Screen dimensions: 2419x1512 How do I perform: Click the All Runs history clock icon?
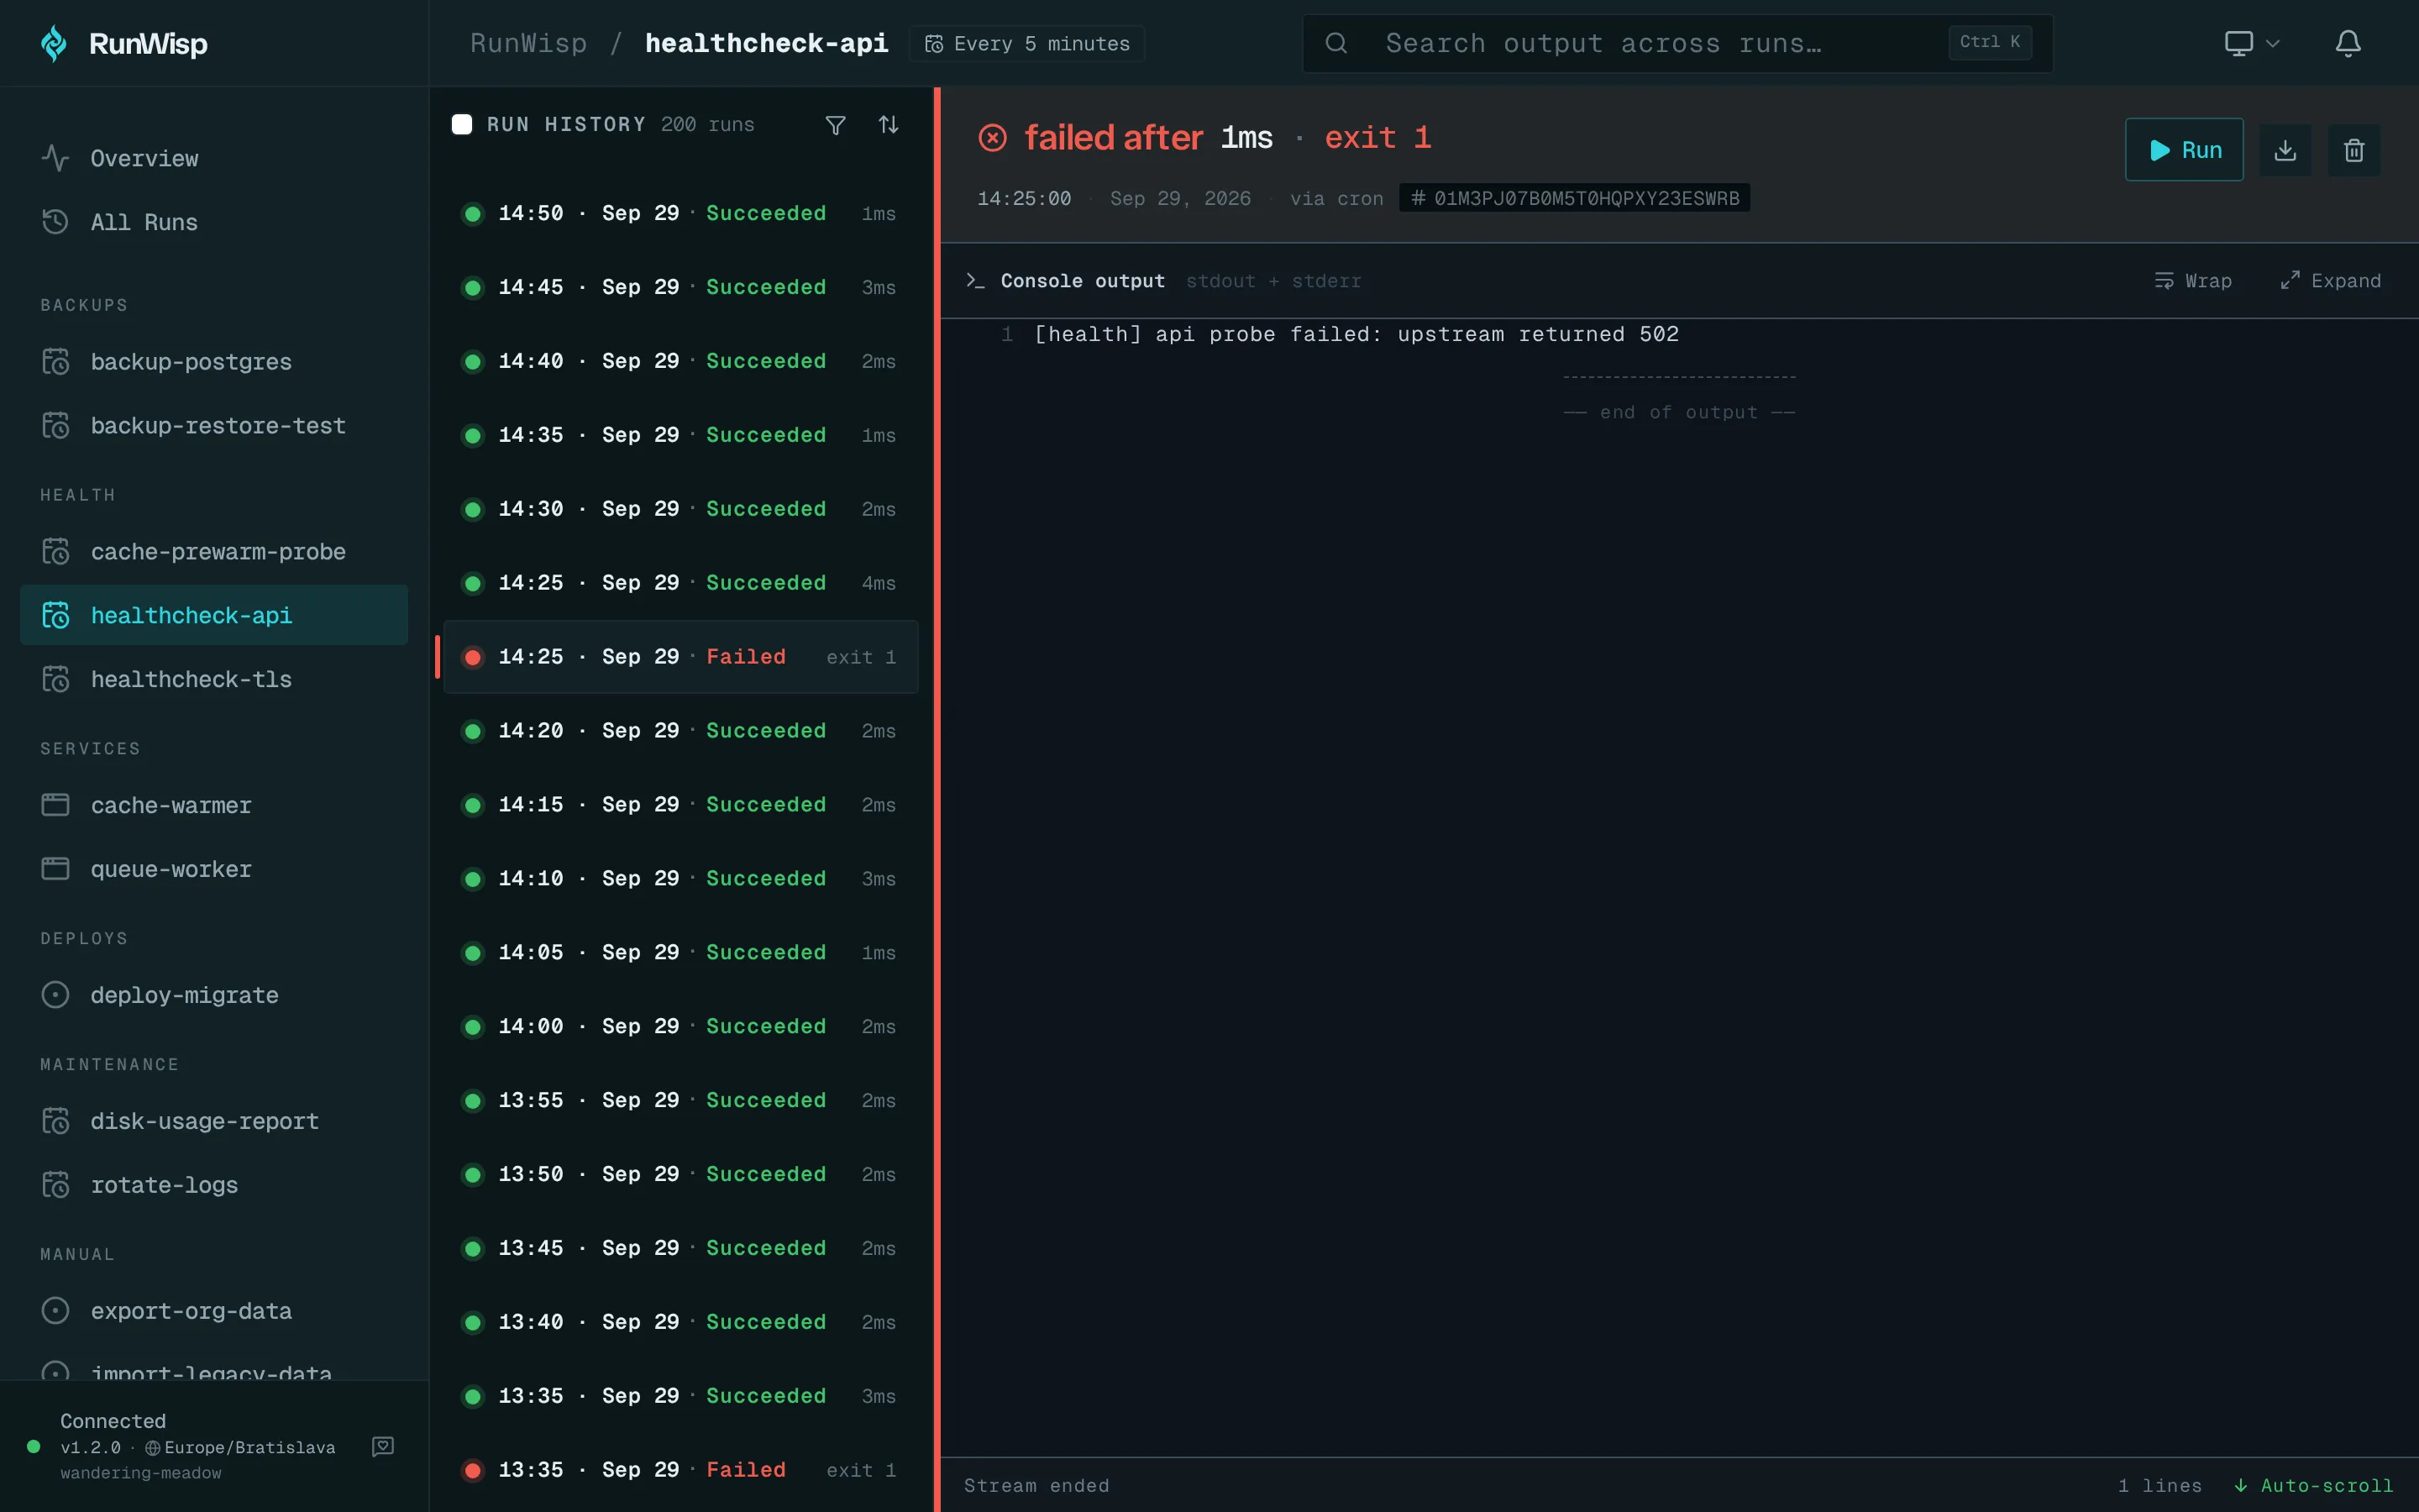56,221
